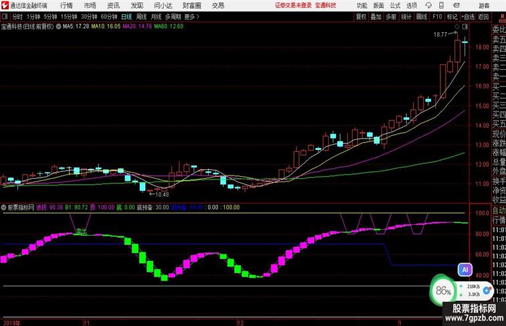The width and height of the screenshot is (506, 326).
Task: Click the 通达信 app logo icon
Action: coord(5,5)
